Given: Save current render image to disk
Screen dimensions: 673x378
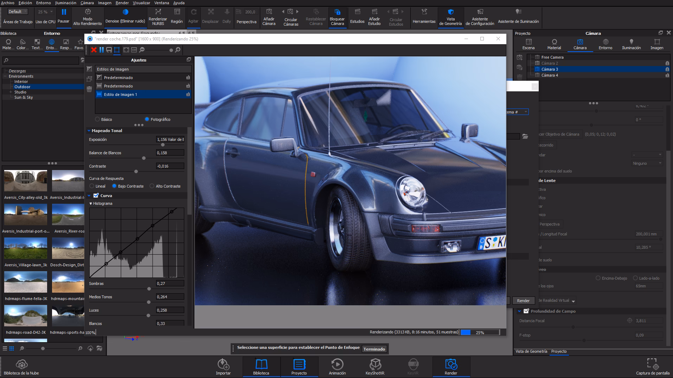Looking at the screenshot, I should (109, 50).
